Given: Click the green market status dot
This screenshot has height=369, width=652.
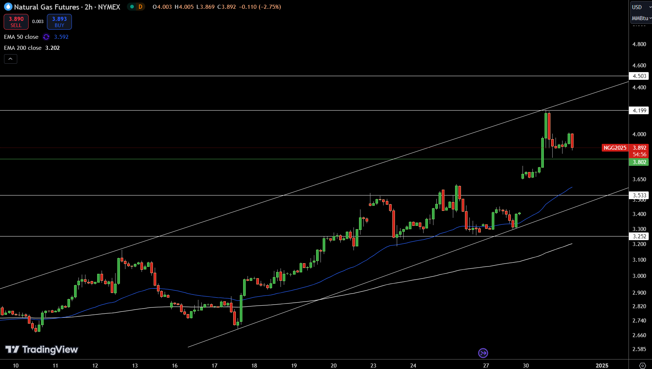Looking at the screenshot, I should 132,7.
